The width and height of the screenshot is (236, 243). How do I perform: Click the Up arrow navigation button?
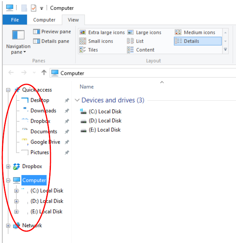[x=44, y=73]
